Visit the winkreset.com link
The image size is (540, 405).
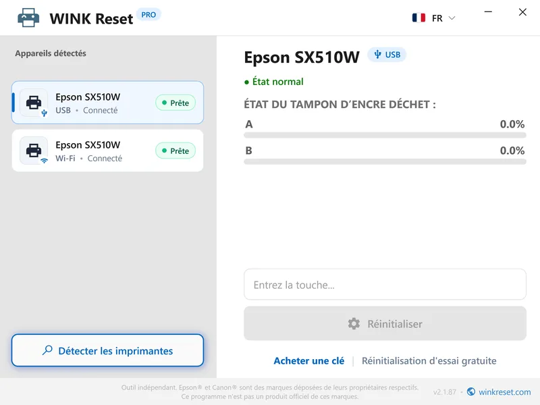coord(504,392)
